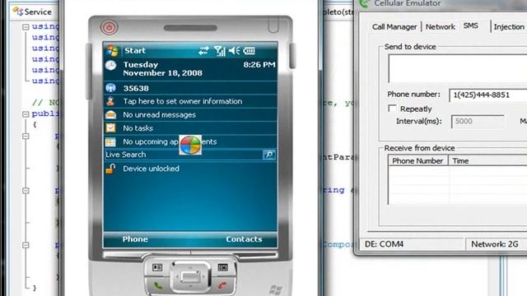Enable the Repeatly checkbox
The image size is (527, 296).
(392, 109)
